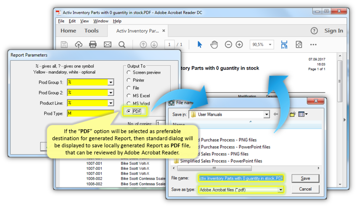This screenshot has height=207, width=357.
Task: Click the Fit to Page icon
Action: pos(299,45)
